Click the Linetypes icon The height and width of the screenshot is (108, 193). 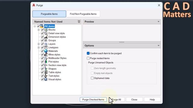(x=46, y=47)
